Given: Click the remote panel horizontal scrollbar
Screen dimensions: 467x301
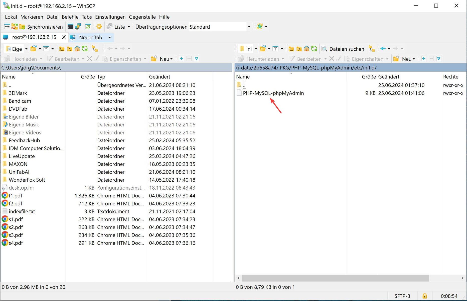Looking at the screenshot, I should (336, 278).
